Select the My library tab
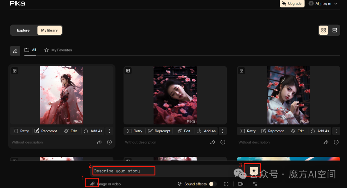The image size is (347, 188). 49,30
